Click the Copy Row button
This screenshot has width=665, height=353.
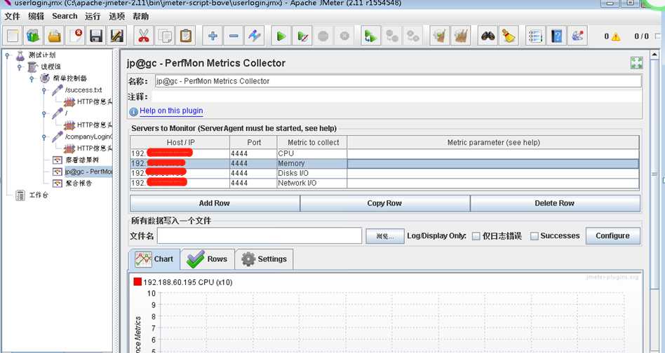tap(384, 203)
